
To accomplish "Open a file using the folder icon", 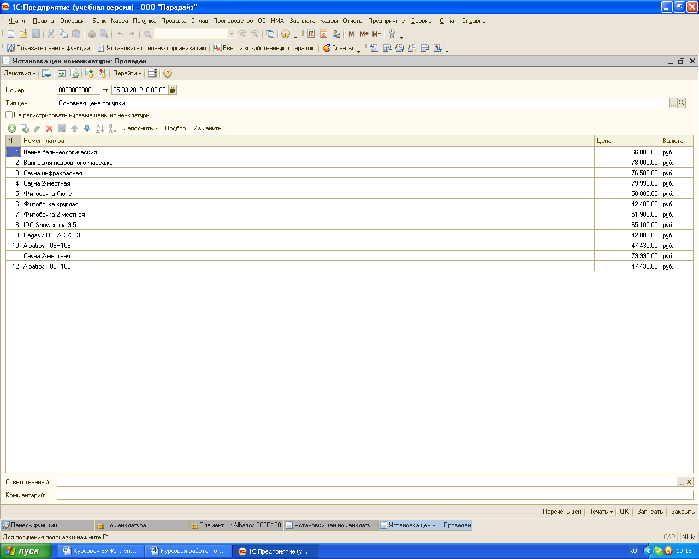I will [x=23, y=34].
